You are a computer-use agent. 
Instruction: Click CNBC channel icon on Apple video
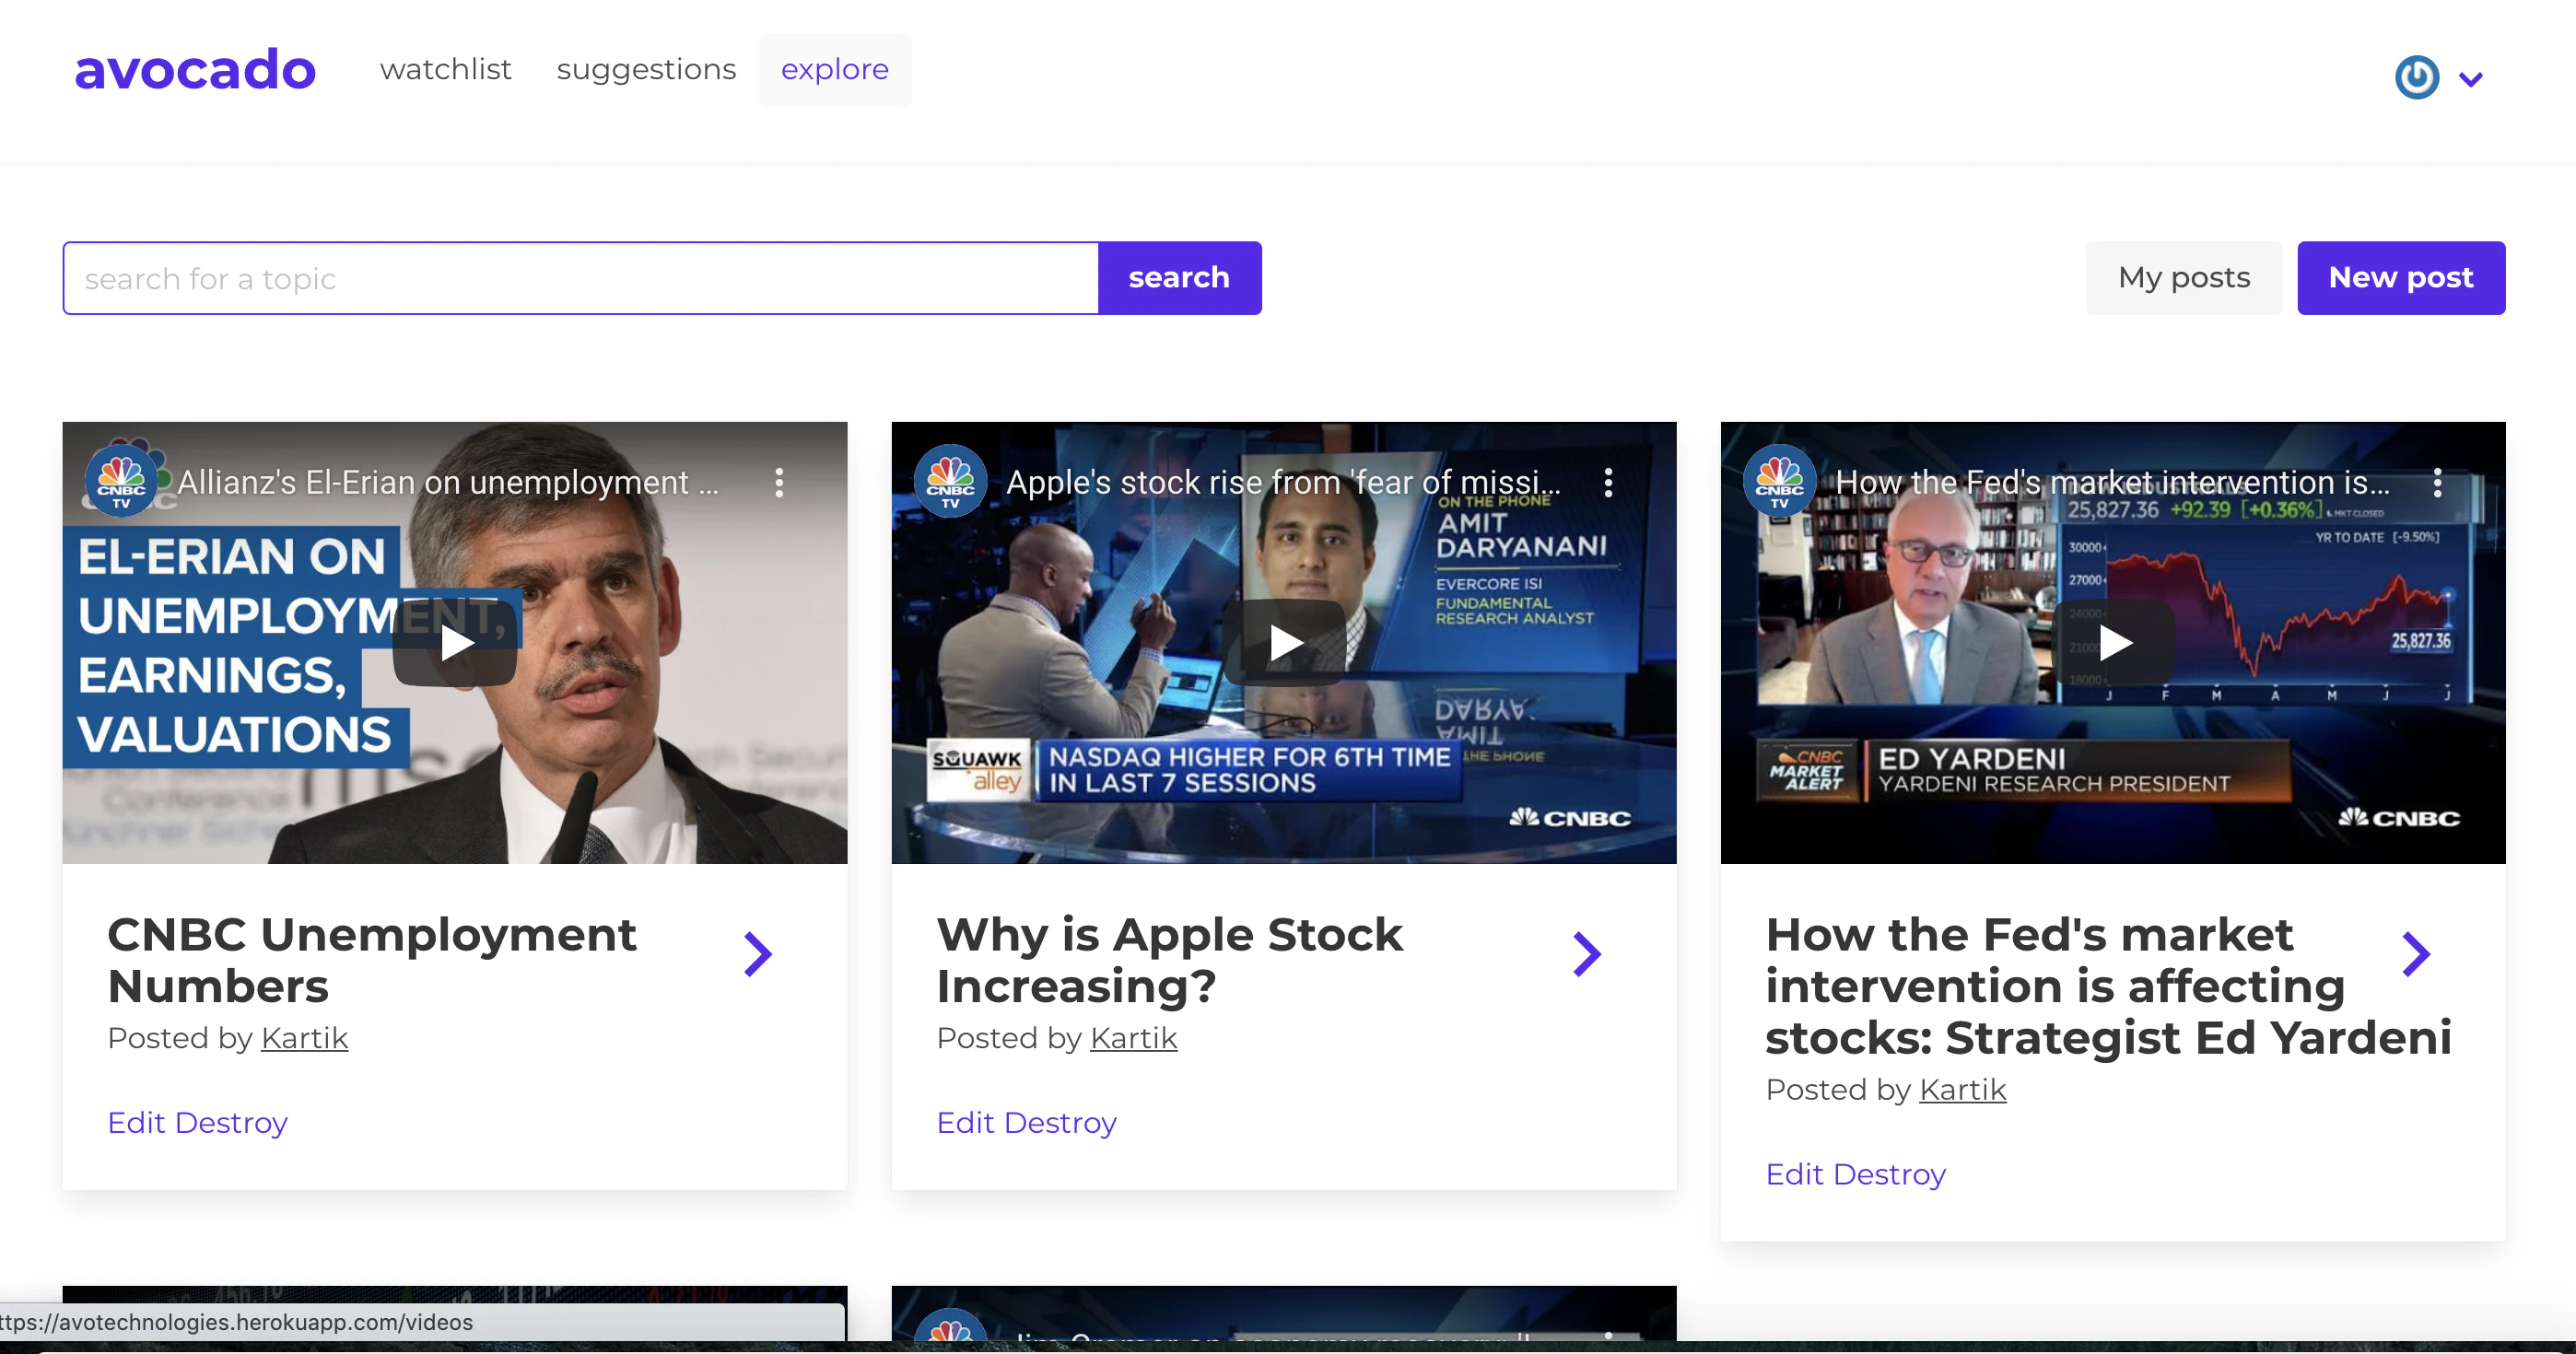point(950,481)
